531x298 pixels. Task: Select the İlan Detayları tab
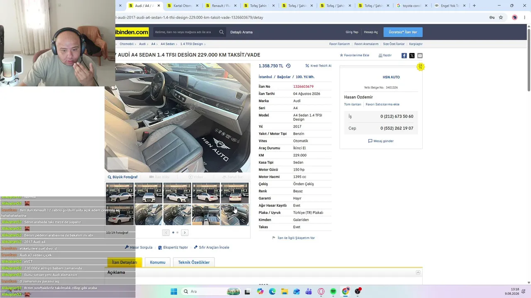124,262
